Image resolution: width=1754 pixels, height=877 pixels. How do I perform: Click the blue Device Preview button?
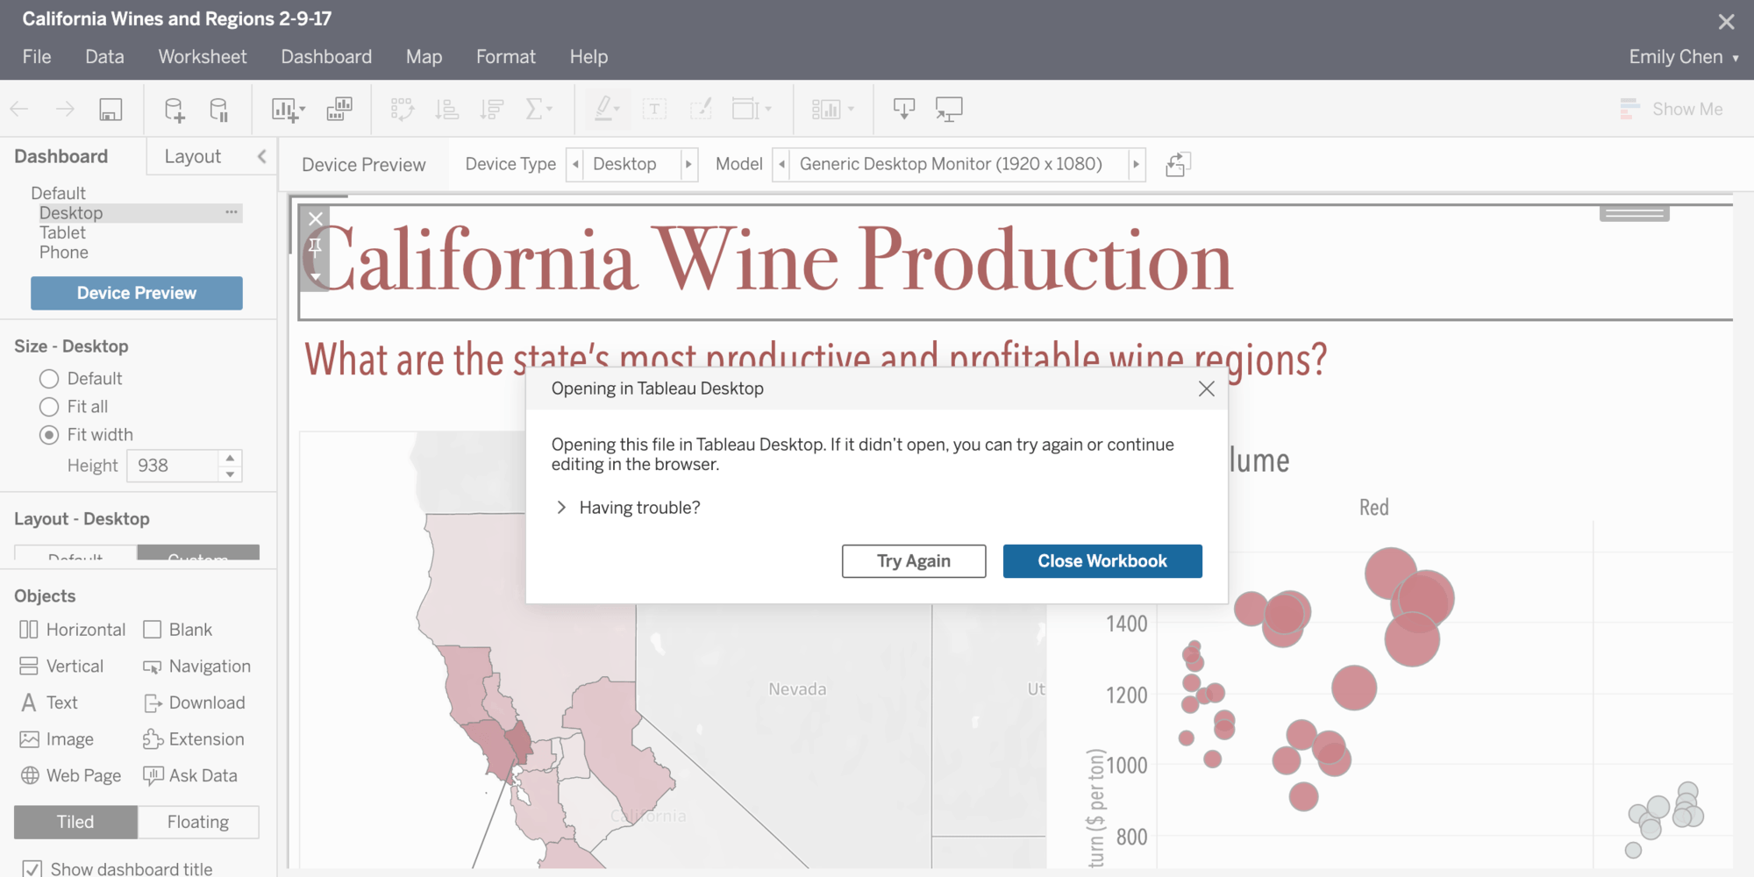(x=137, y=293)
